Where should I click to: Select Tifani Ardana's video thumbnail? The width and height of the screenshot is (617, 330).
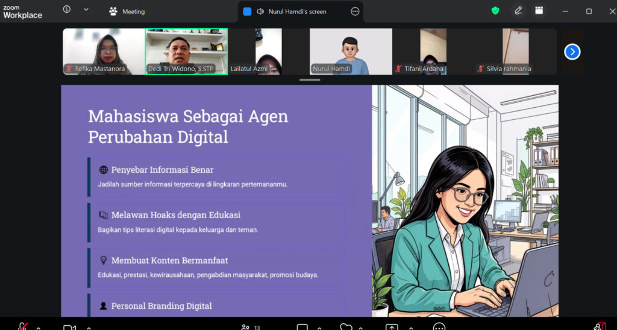pyautogui.click(x=433, y=52)
